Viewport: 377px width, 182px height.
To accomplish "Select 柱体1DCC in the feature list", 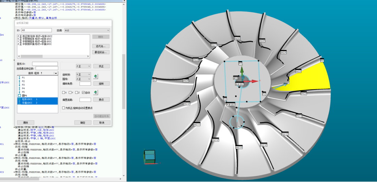I will pos(29,99).
